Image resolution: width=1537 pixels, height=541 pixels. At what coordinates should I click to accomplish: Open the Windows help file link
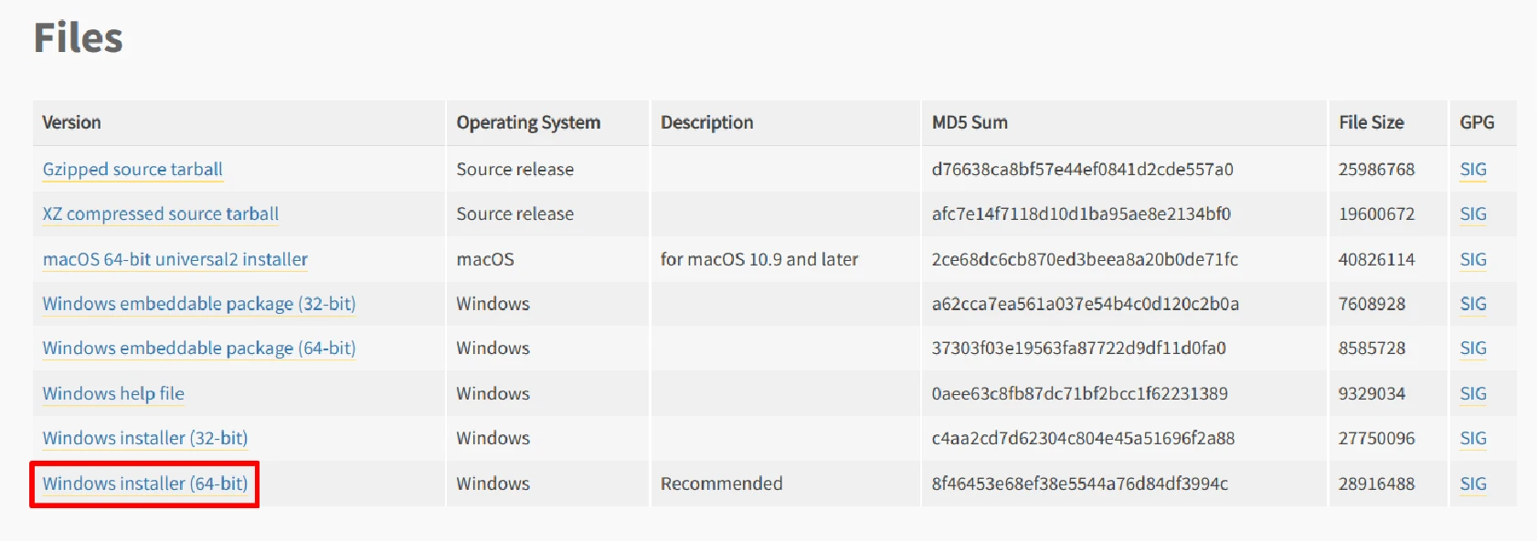(x=113, y=394)
